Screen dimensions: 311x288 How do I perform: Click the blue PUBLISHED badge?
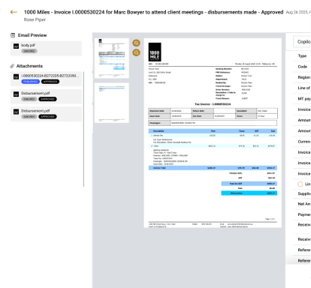(x=31, y=82)
